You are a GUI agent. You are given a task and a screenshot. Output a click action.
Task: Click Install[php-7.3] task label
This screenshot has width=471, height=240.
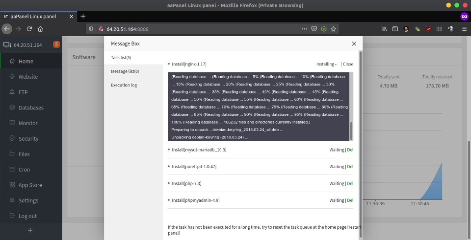186,183
